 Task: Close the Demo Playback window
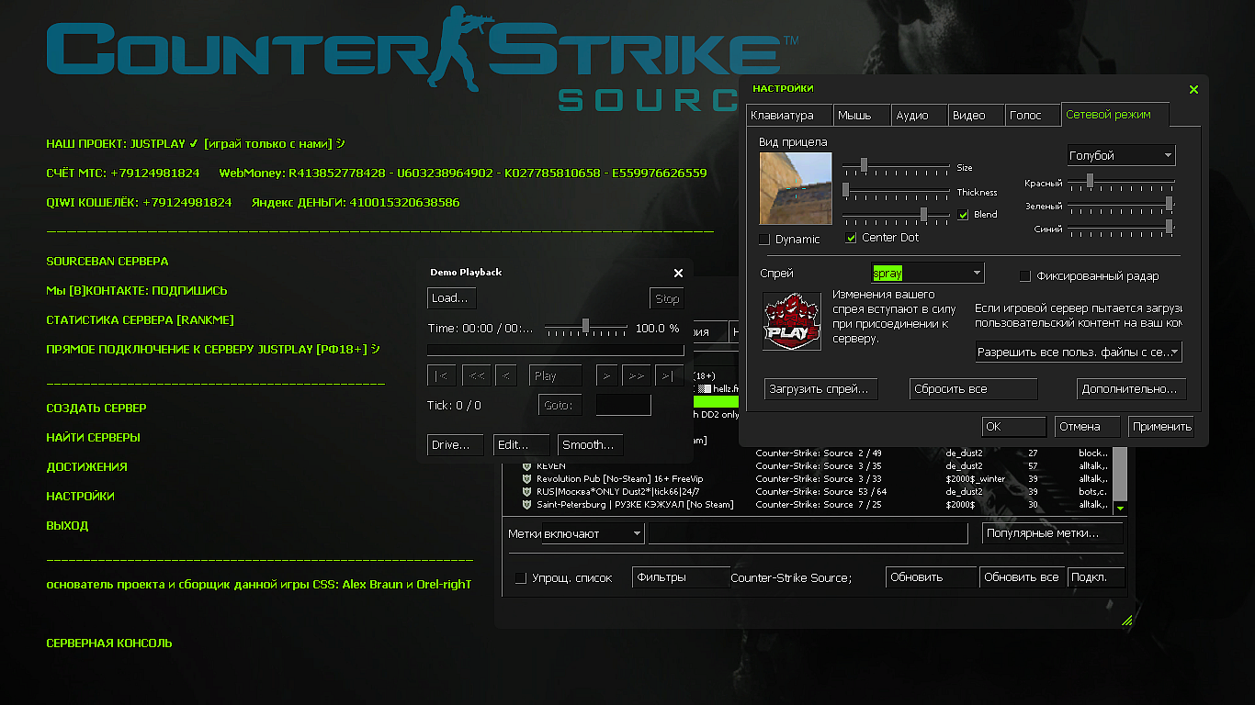tap(678, 273)
